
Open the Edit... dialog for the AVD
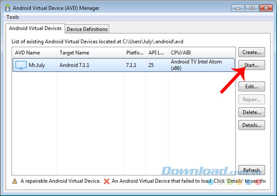pos(252,87)
